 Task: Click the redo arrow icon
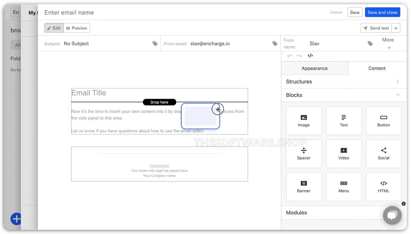click(x=299, y=56)
